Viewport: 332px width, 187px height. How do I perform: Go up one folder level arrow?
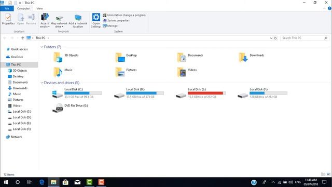pos(22,38)
